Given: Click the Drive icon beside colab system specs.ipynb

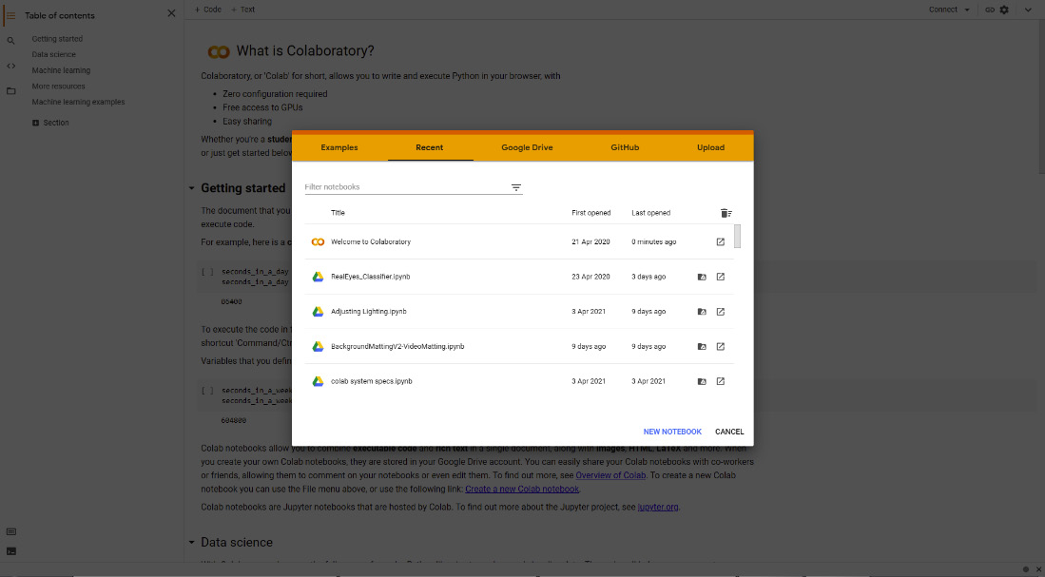Looking at the screenshot, I should (x=318, y=381).
